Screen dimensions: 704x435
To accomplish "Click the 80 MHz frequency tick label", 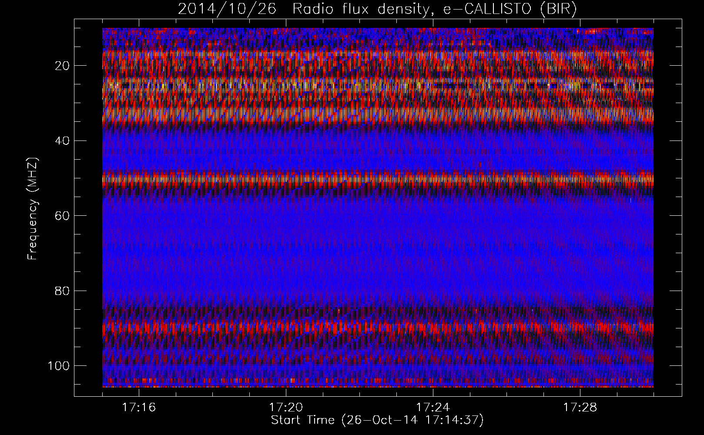I will pos(63,291).
